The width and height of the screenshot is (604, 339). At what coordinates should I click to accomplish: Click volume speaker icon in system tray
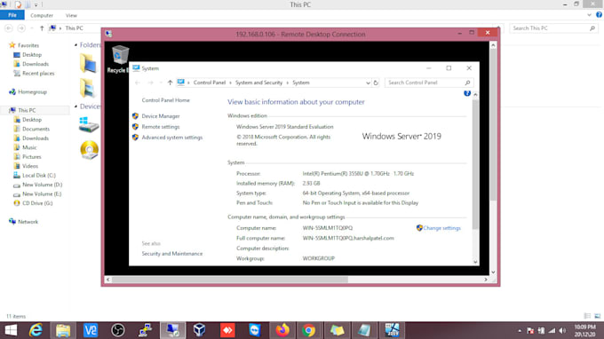(x=562, y=330)
